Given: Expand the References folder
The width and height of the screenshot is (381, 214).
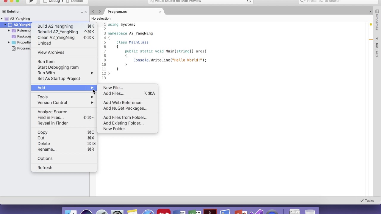Looking at the screenshot, I should tap(9, 31).
